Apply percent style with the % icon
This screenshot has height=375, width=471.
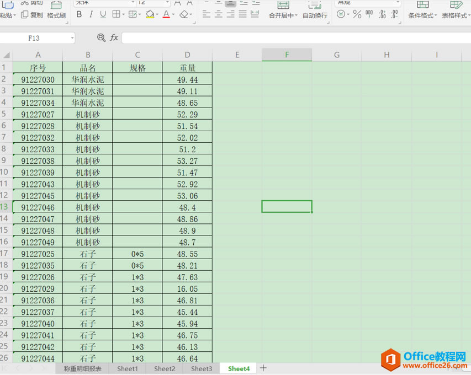pyautogui.click(x=356, y=14)
